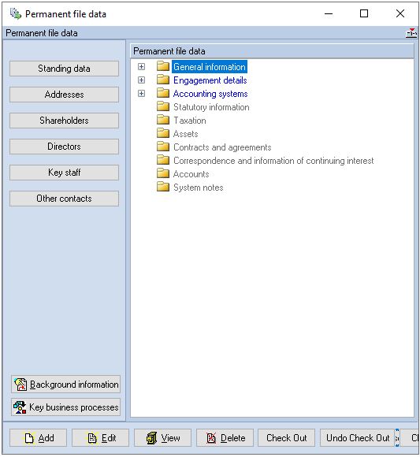Click the Accounts folder icon
This screenshot has width=420, height=457.
pos(163,173)
